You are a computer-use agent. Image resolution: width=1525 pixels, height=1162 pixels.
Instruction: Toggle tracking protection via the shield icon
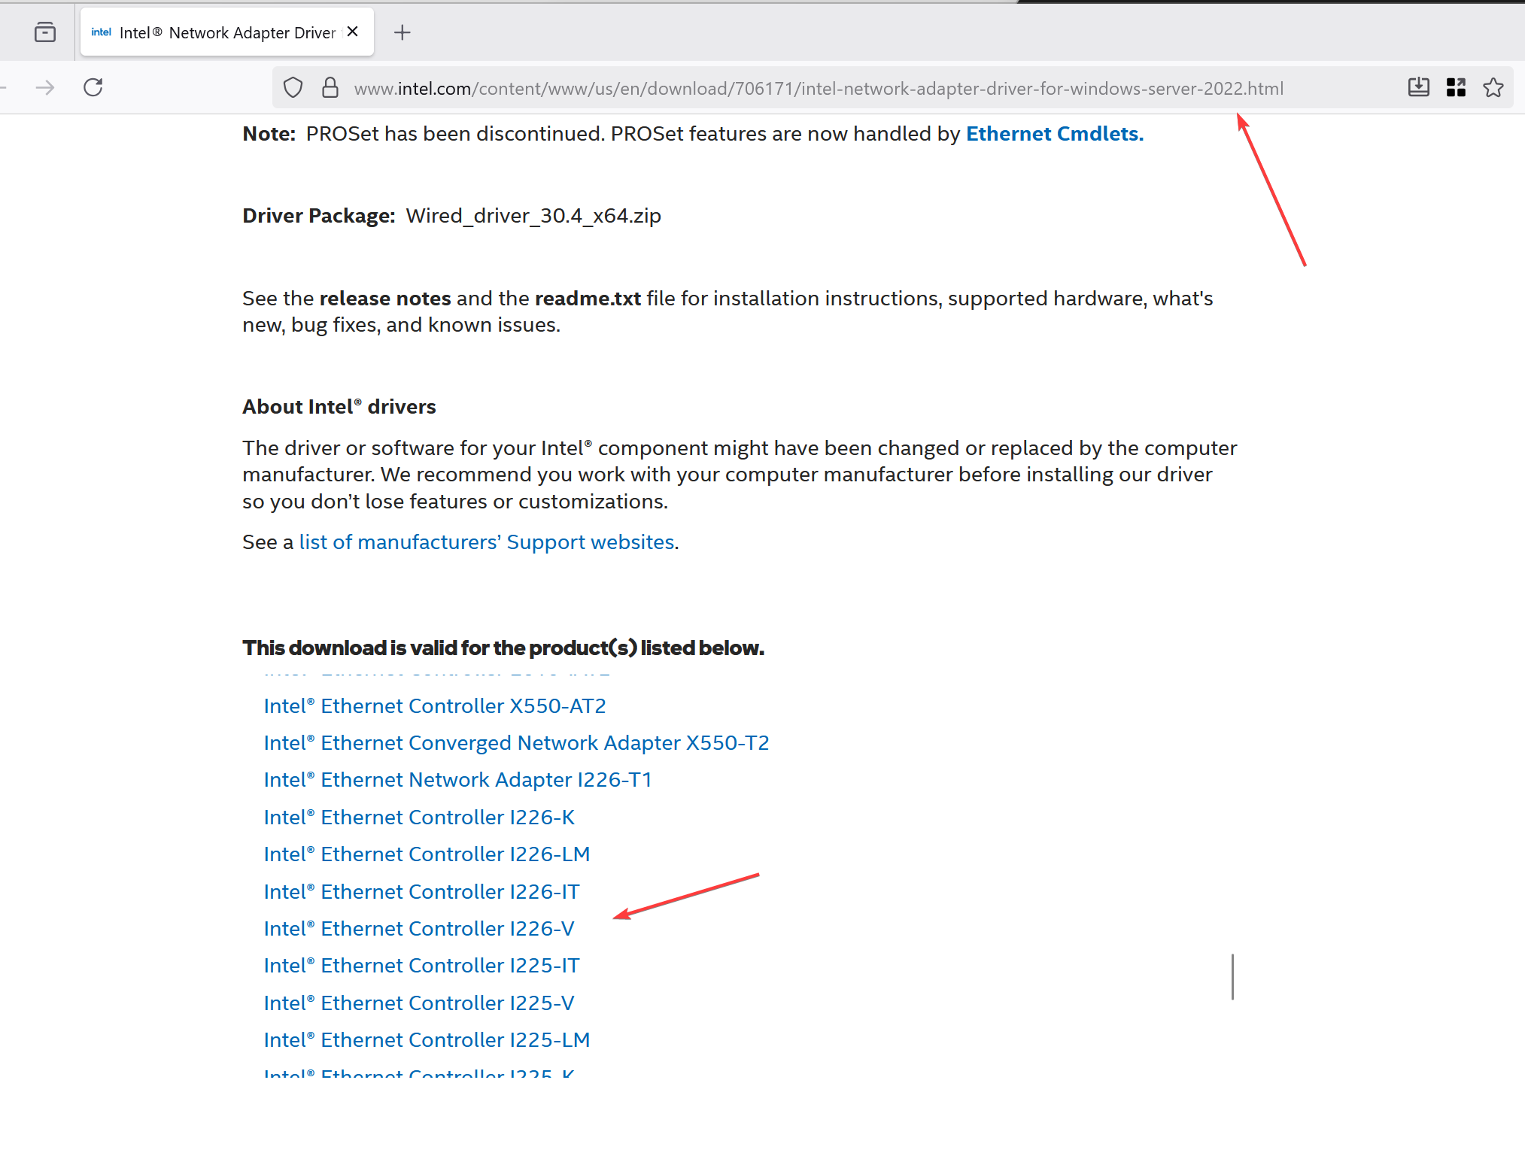coord(293,87)
